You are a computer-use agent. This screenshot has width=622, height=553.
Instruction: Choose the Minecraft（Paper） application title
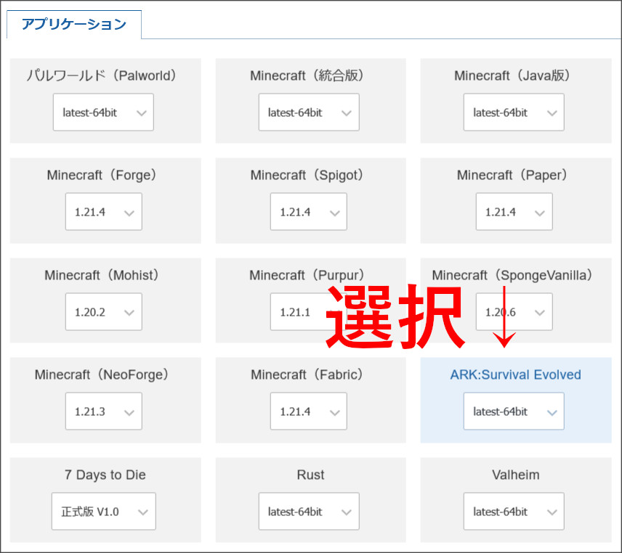pyautogui.click(x=512, y=175)
